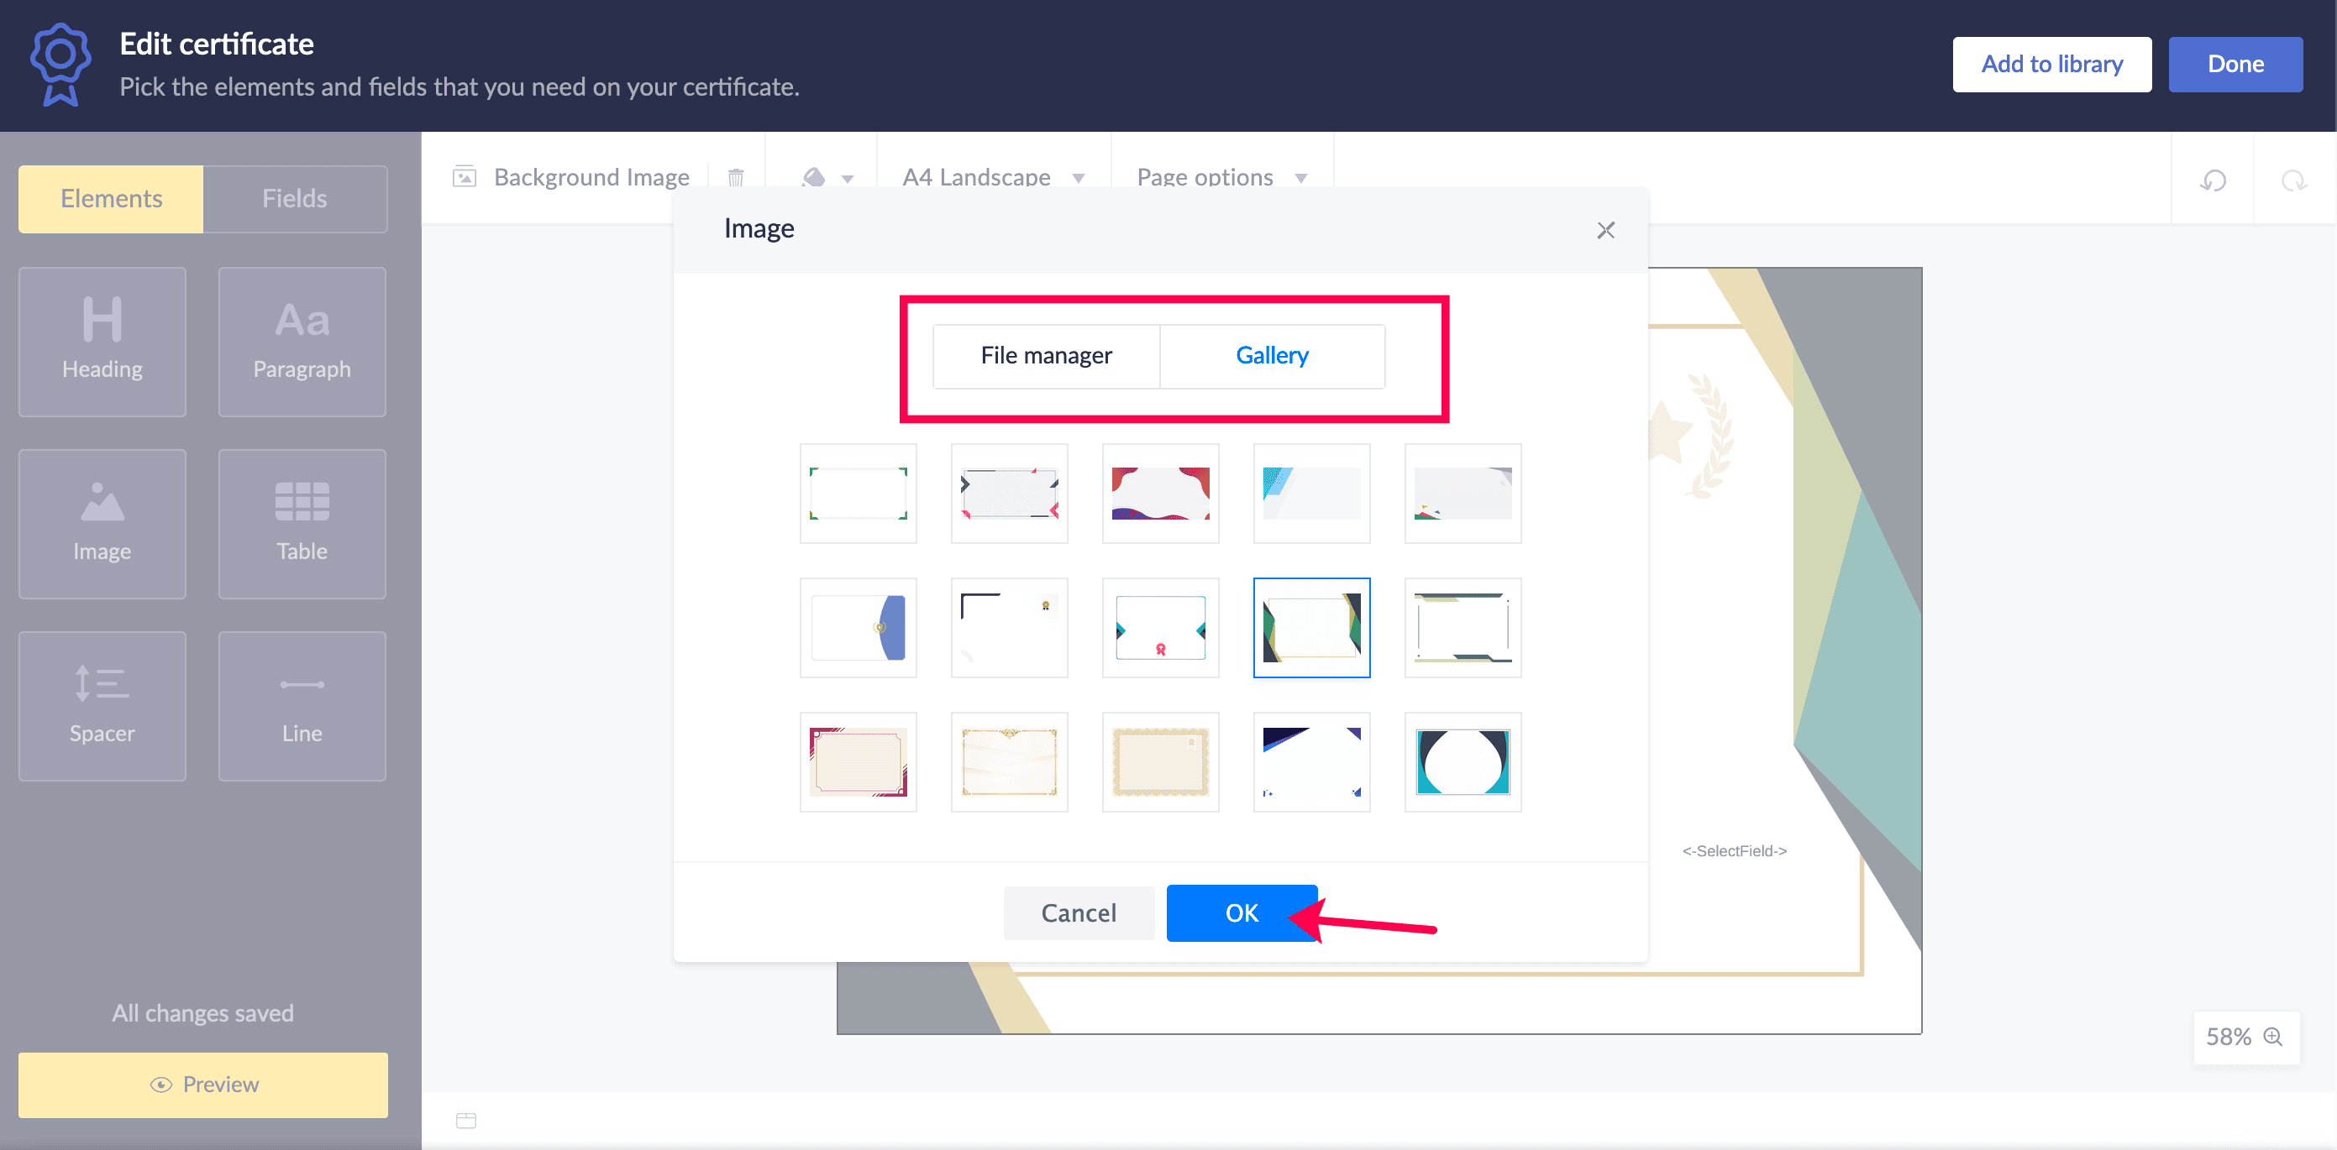
Task: Choose the light blue corner stripe background
Action: coord(1312,494)
